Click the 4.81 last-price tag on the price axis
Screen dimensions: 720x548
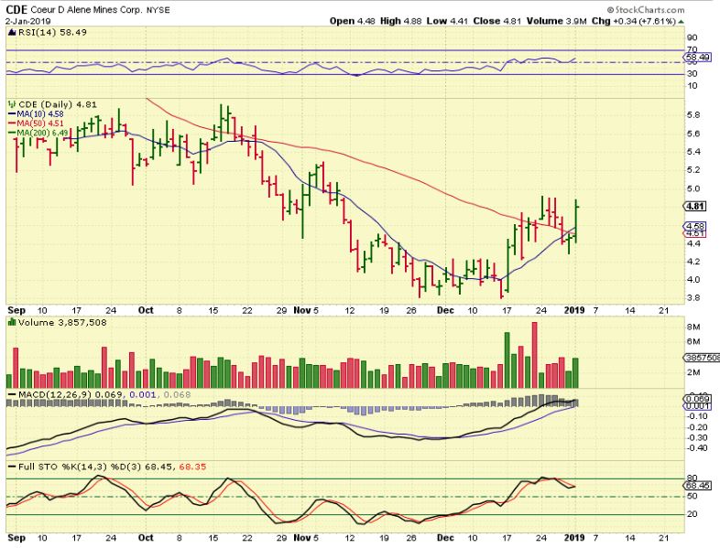click(x=695, y=207)
